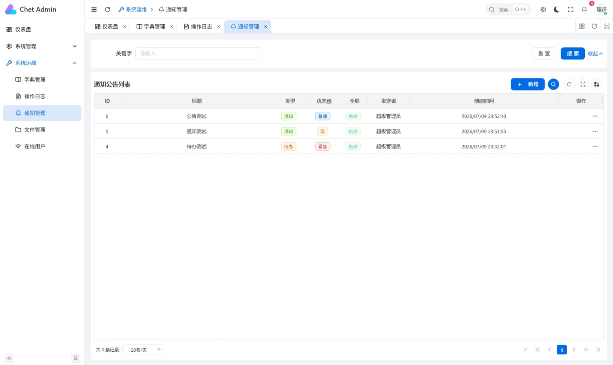
Task: Close the 仪表盘 tab
Action: pos(124,26)
